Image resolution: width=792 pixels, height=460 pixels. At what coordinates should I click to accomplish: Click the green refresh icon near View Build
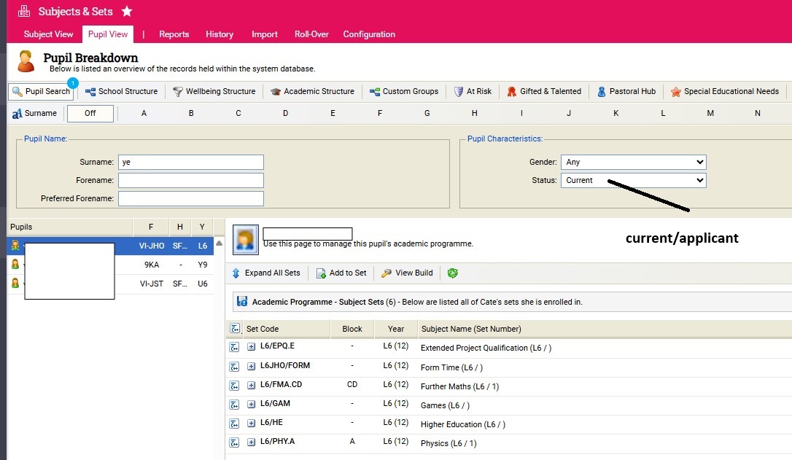(x=453, y=273)
